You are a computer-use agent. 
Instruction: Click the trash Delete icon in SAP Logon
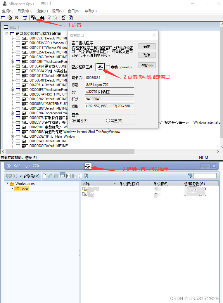[56, 176]
